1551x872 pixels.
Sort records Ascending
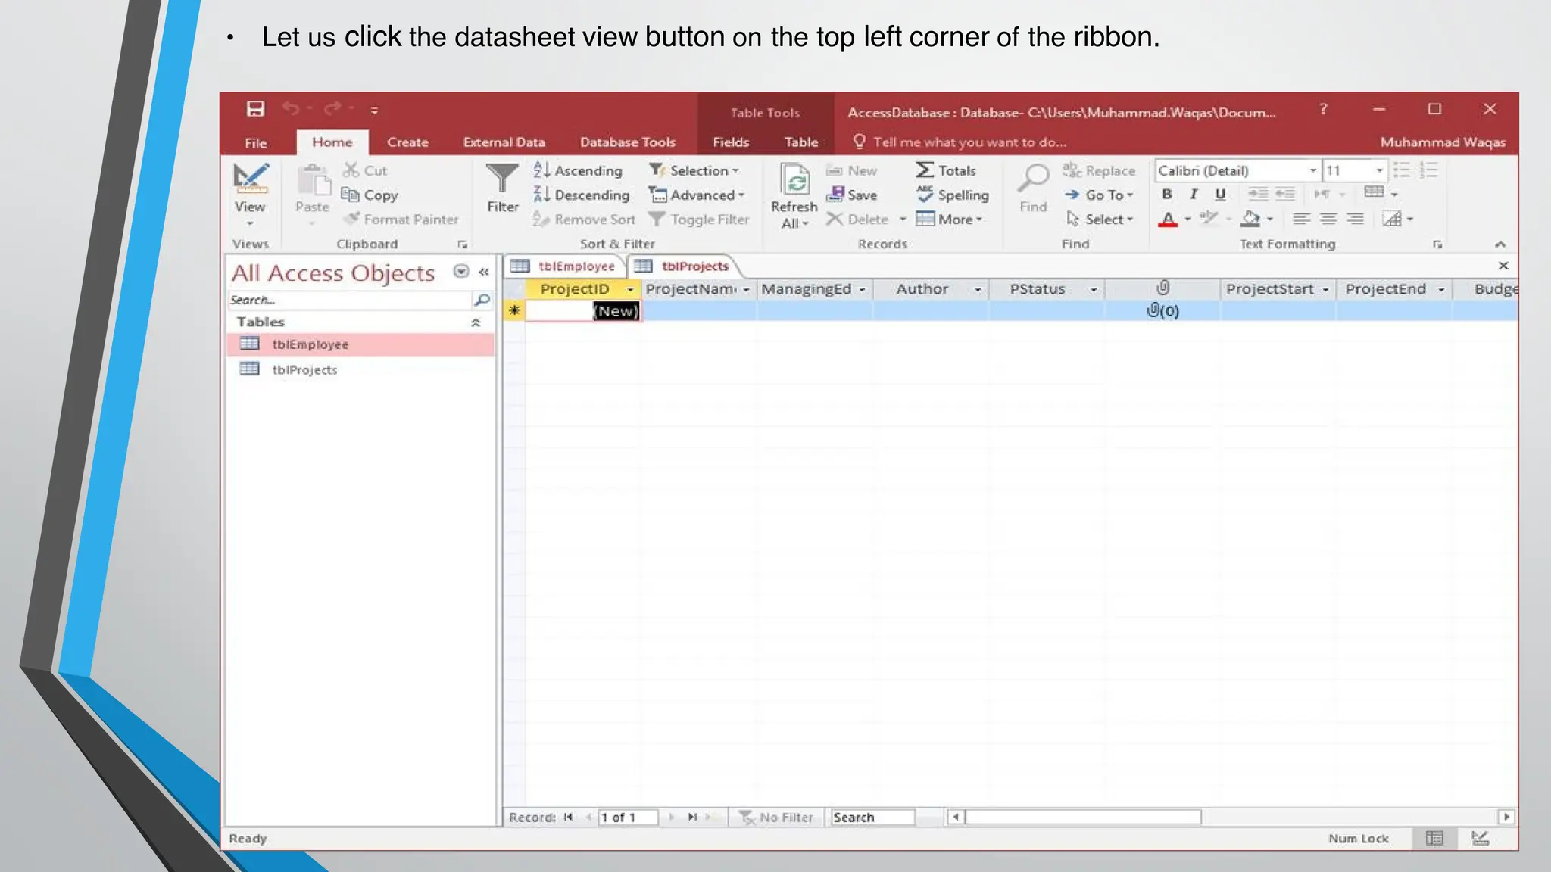(x=578, y=170)
